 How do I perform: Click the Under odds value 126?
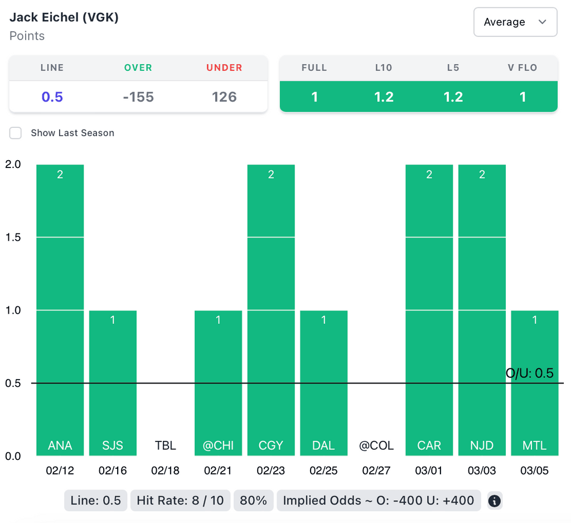[x=224, y=97]
